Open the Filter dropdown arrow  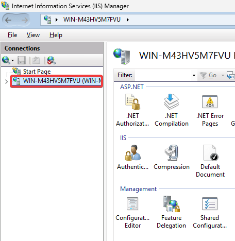point(194,75)
